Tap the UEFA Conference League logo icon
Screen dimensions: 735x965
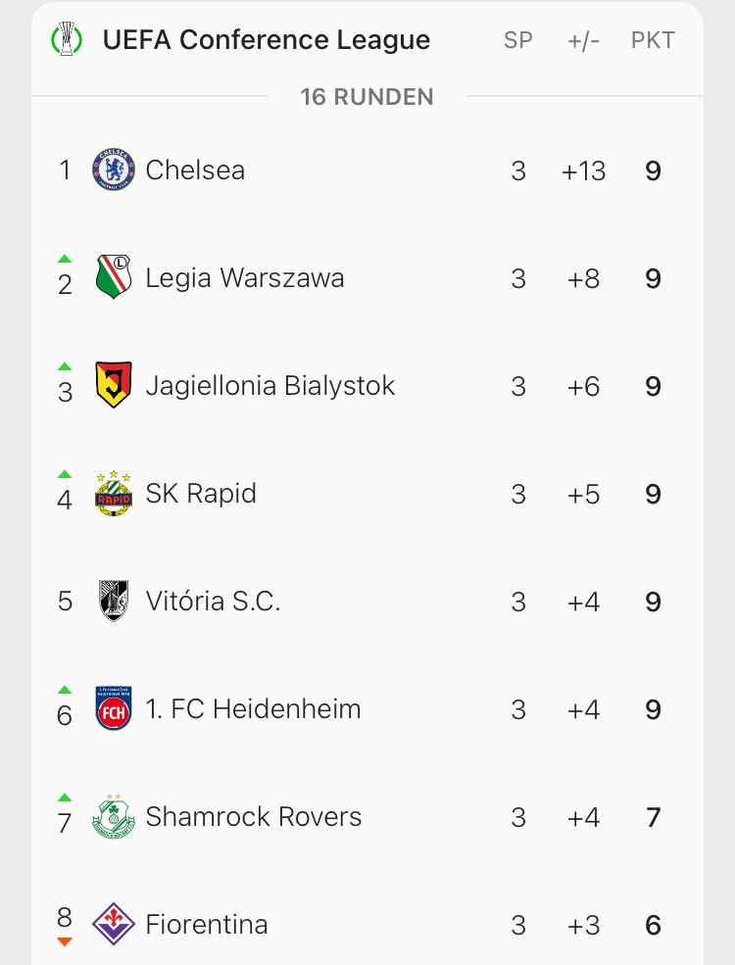point(67,40)
